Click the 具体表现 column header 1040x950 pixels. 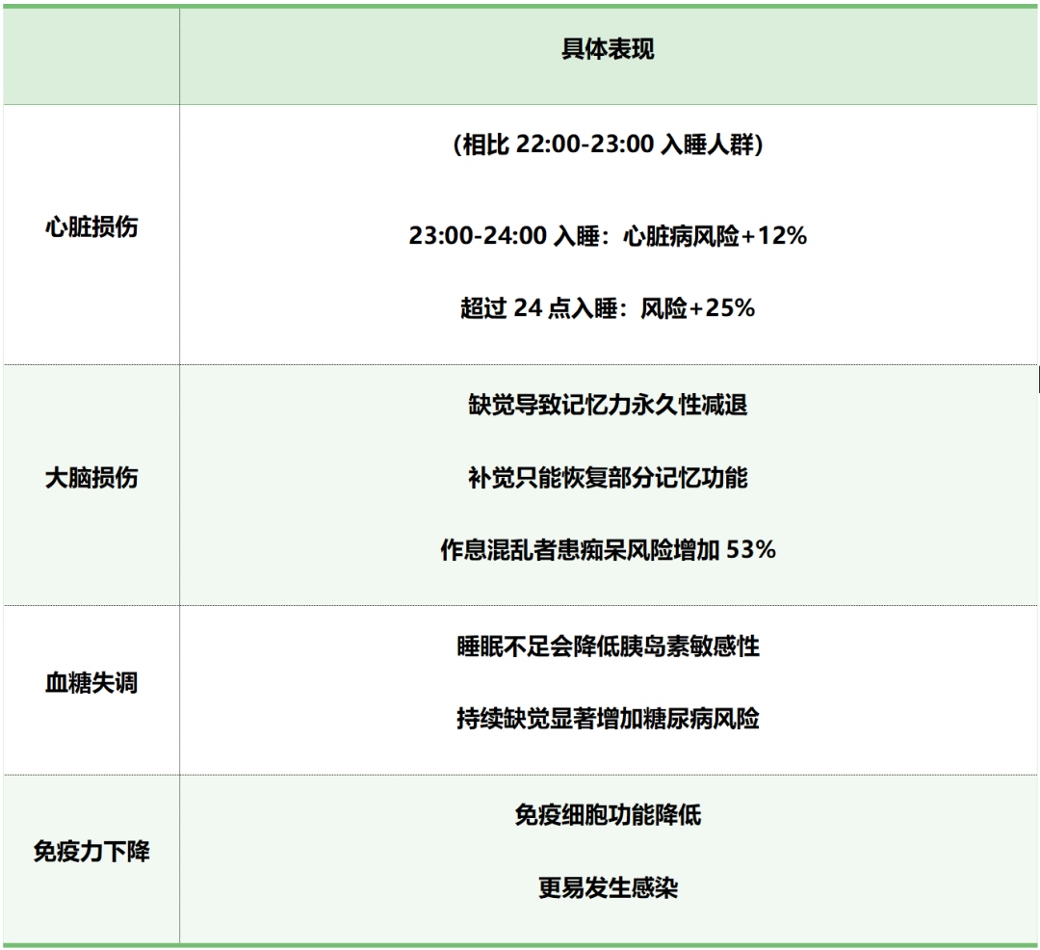point(608,50)
